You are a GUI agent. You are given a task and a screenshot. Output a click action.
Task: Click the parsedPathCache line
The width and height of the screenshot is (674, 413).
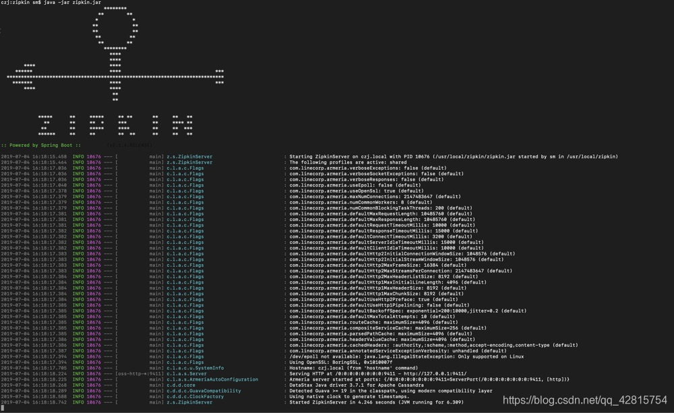click(x=381, y=333)
